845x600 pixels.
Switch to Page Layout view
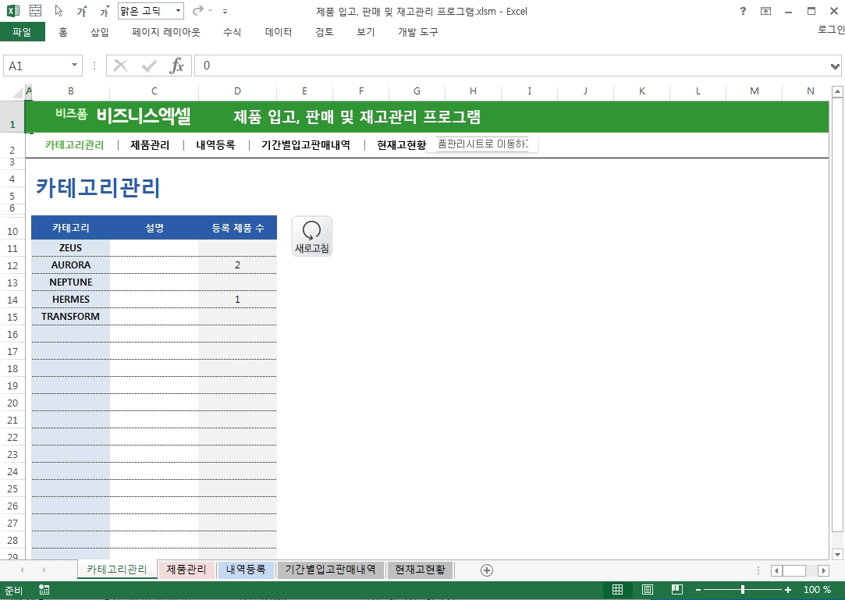click(x=647, y=590)
